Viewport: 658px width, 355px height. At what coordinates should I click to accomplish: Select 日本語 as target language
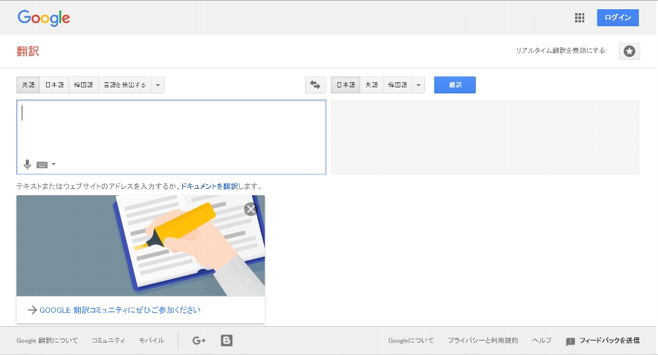[x=345, y=85]
